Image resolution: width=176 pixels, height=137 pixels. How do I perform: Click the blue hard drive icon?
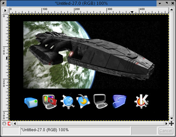(31, 103)
